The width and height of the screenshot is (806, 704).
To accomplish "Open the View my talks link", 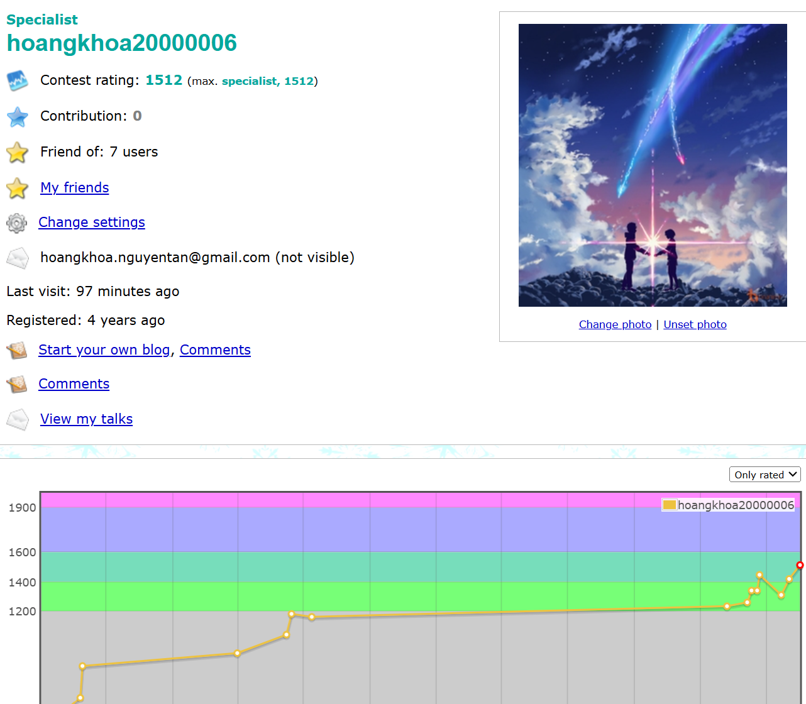I will 86,419.
